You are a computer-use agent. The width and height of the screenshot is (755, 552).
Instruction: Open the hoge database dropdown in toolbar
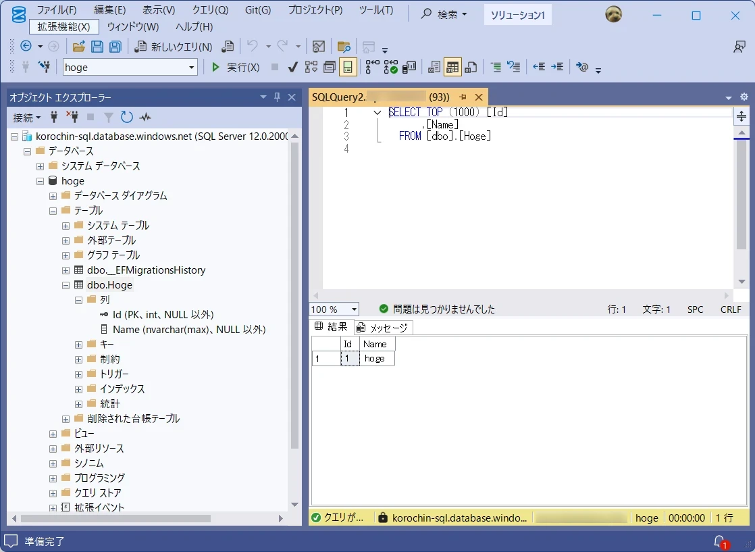[x=192, y=67]
